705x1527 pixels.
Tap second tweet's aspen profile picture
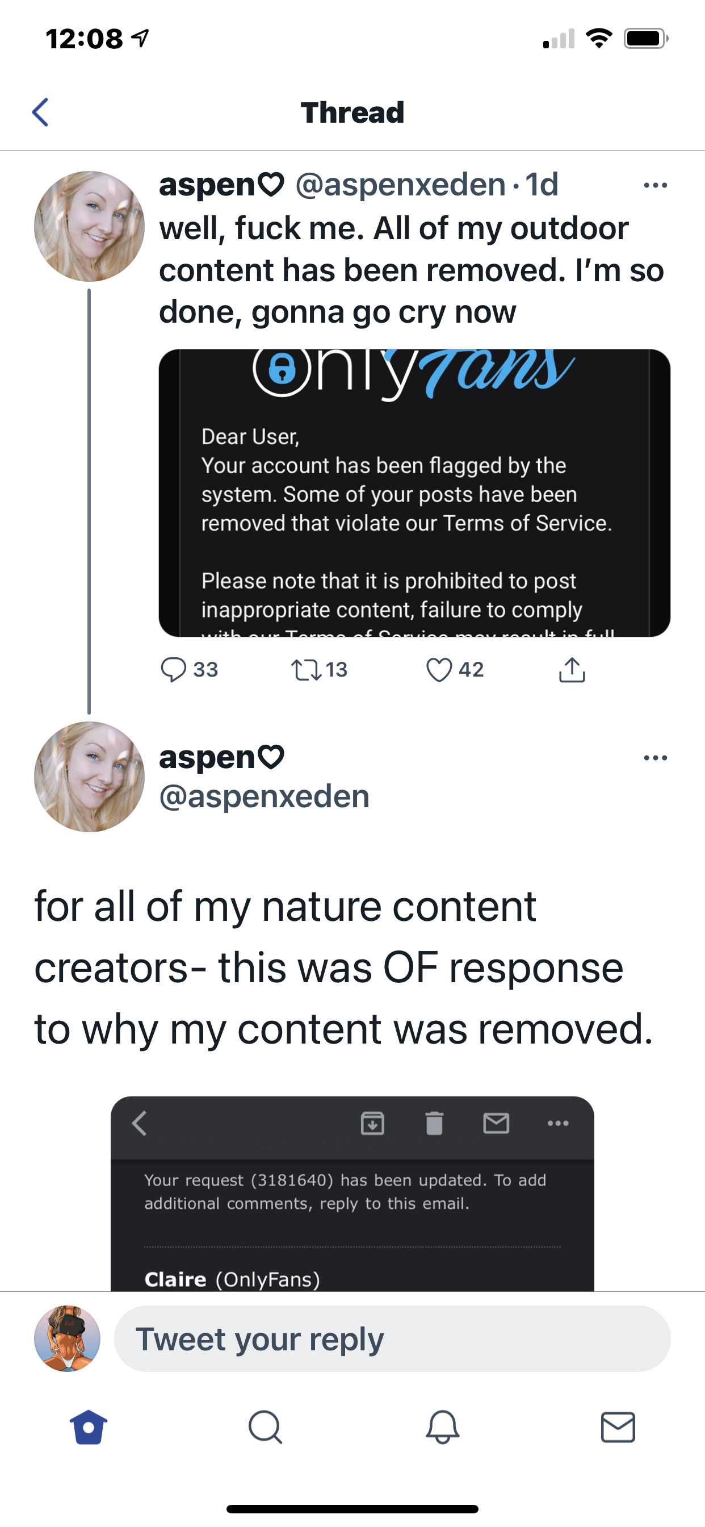(90, 777)
